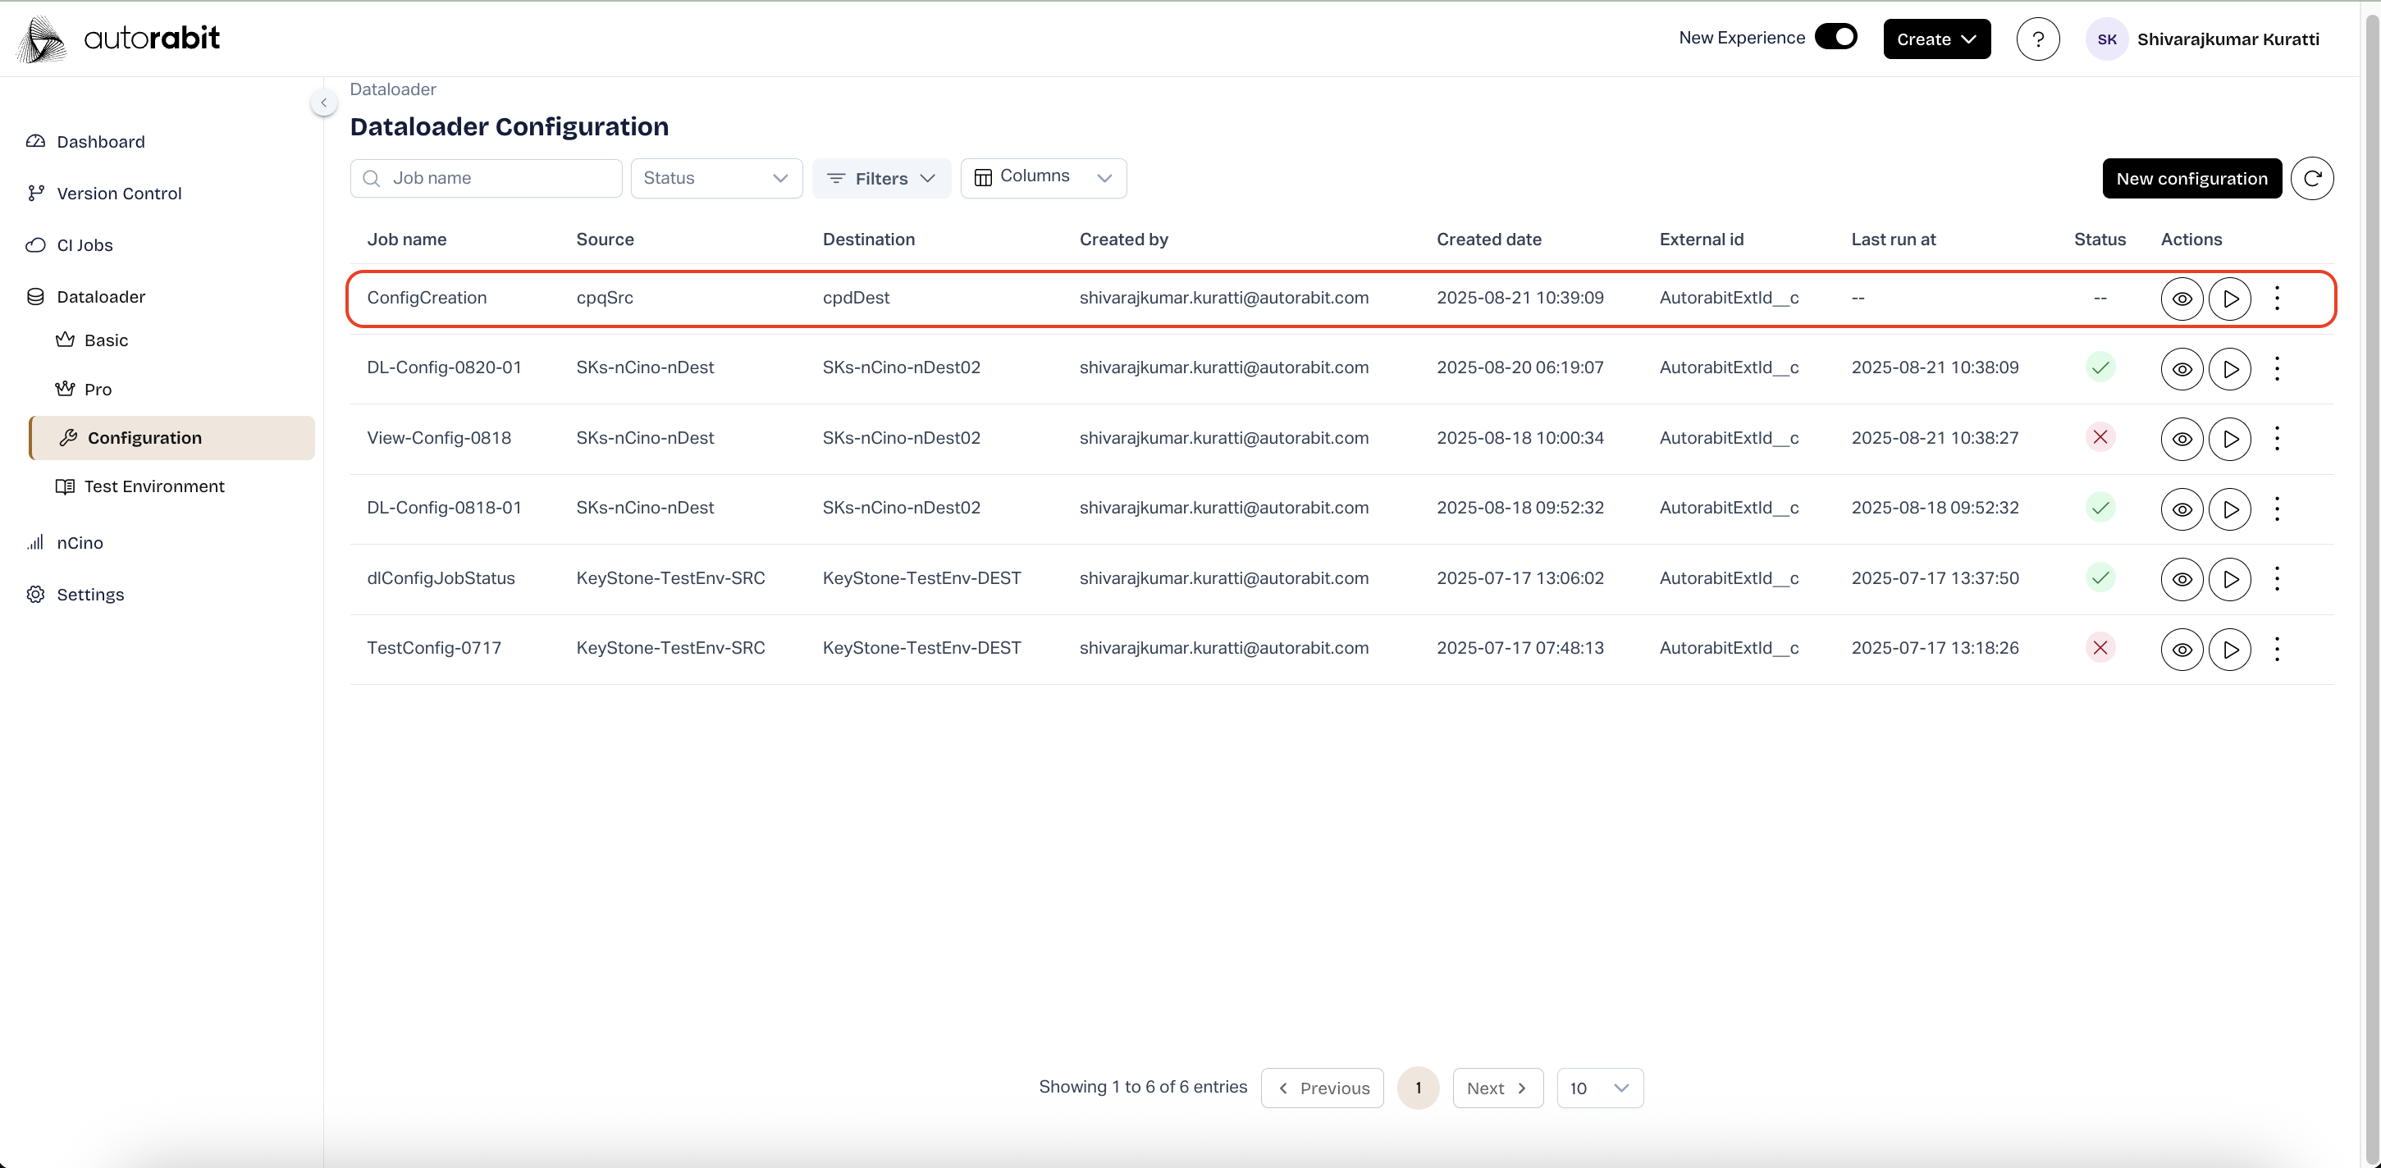
Task: Click the autorabit logo
Action: 118,39
